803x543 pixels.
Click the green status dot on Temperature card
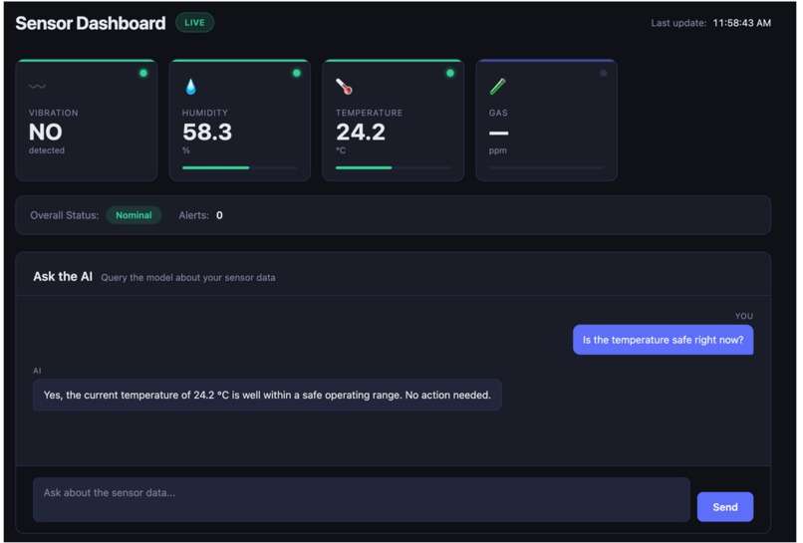click(x=450, y=74)
